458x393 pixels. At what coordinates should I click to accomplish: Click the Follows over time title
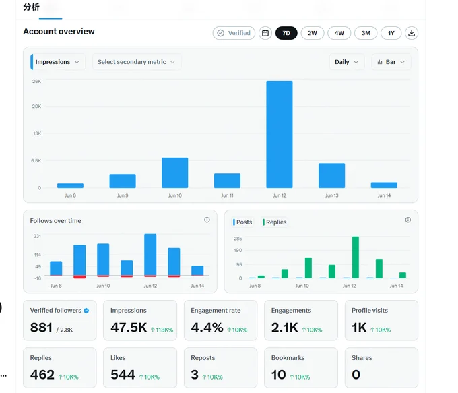[55, 221]
